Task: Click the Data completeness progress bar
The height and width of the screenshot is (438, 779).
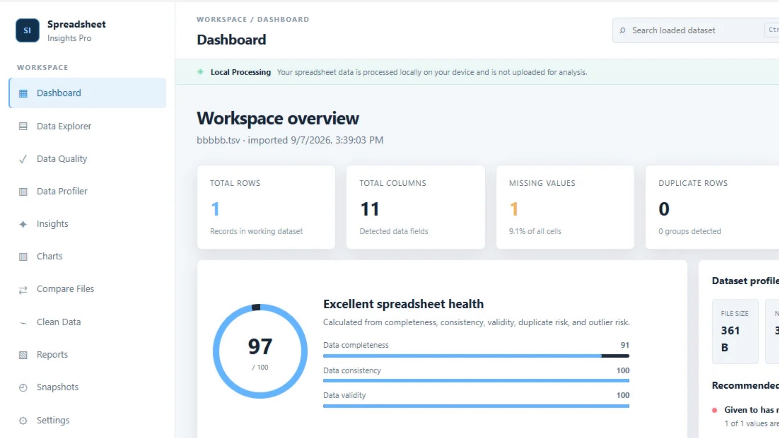Action: [476, 356]
